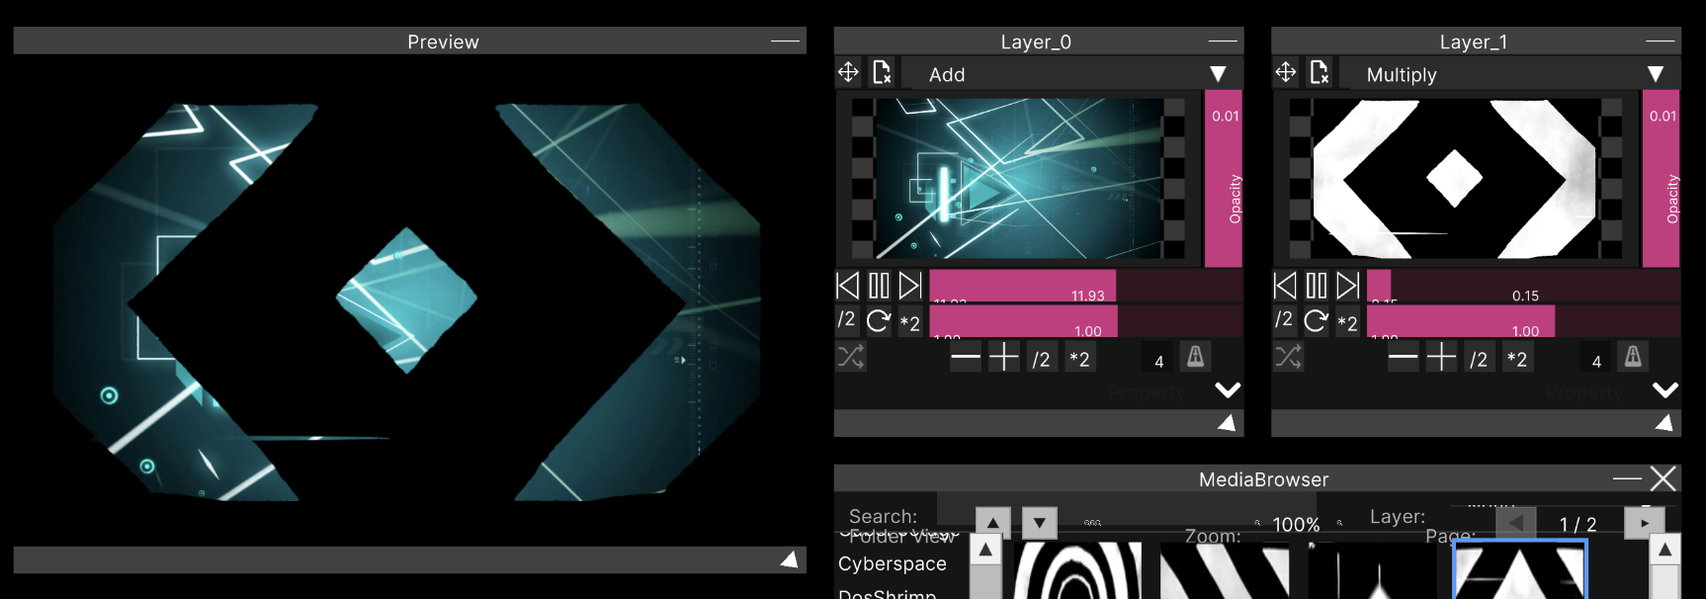Click the Layer_1 panel resize grip triangle
Viewport: 1706px width, 599px height.
[x=1664, y=423]
